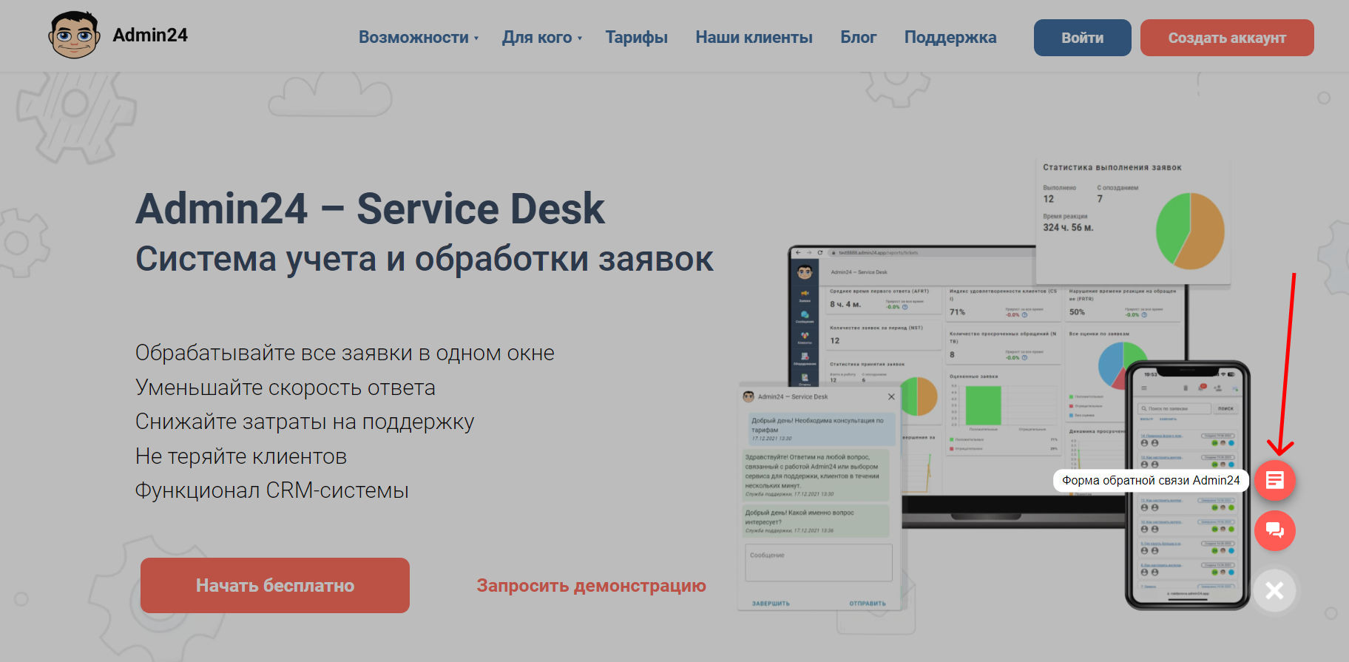1349x662 pixels.
Task: Click the text Снижайте затраты на поддержку
Action: pyautogui.click(x=305, y=422)
